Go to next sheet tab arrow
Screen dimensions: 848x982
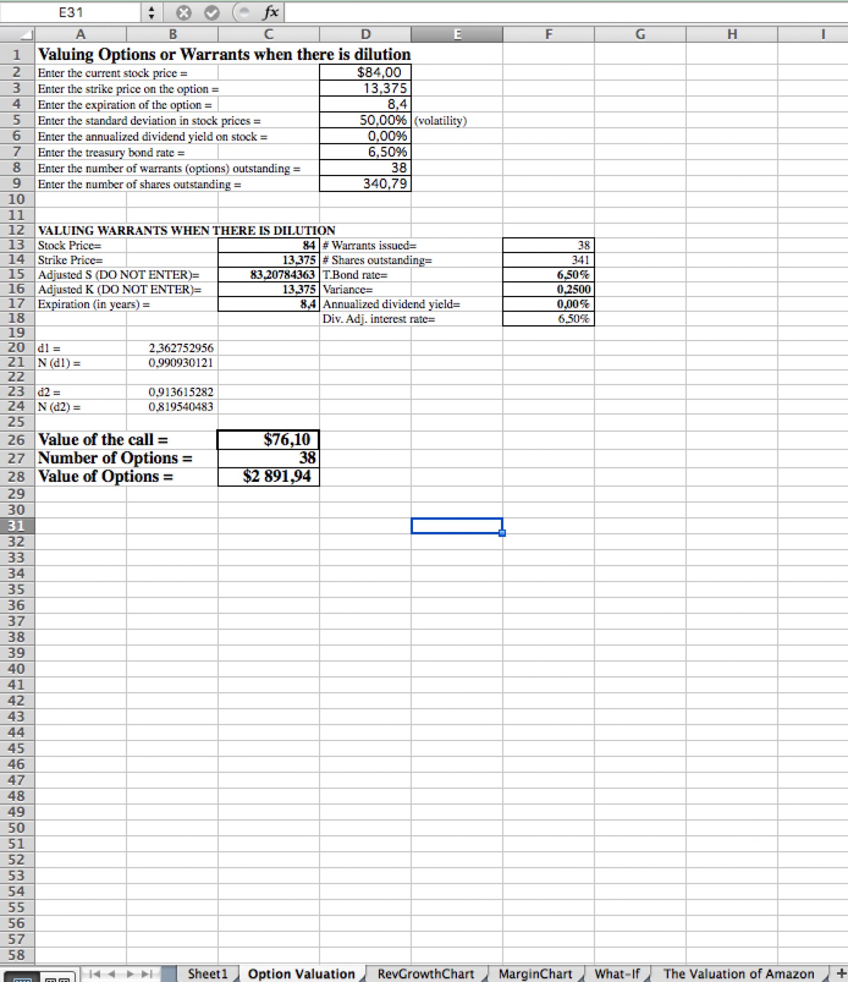pyautogui.click(x=129, y=974)
